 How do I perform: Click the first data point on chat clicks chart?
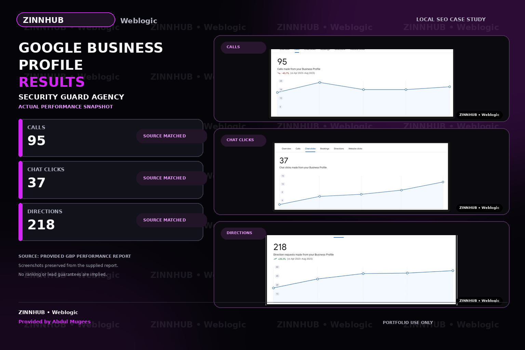tap(280, 204)
